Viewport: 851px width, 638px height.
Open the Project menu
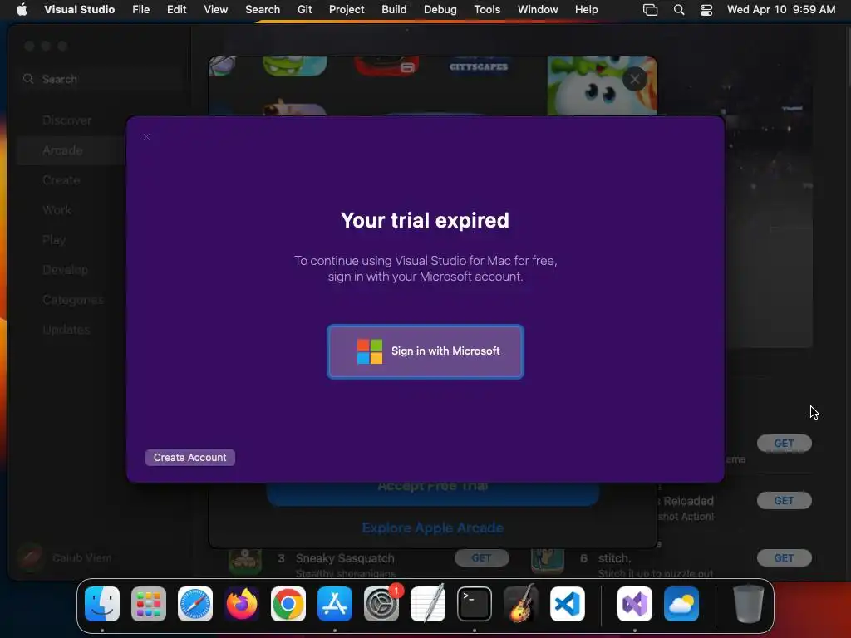[347, 9]
